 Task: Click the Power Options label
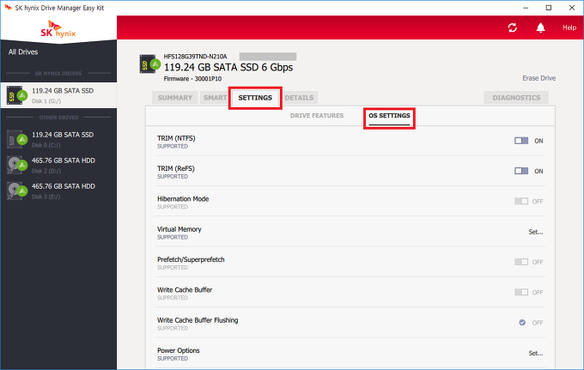pyautogui.click(x=178, y=350)
